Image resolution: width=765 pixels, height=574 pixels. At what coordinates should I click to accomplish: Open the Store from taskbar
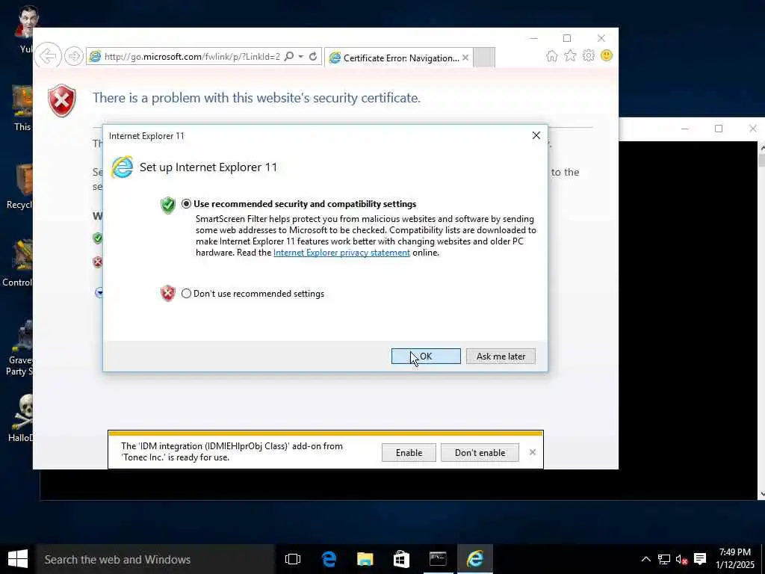pos(401,559)
